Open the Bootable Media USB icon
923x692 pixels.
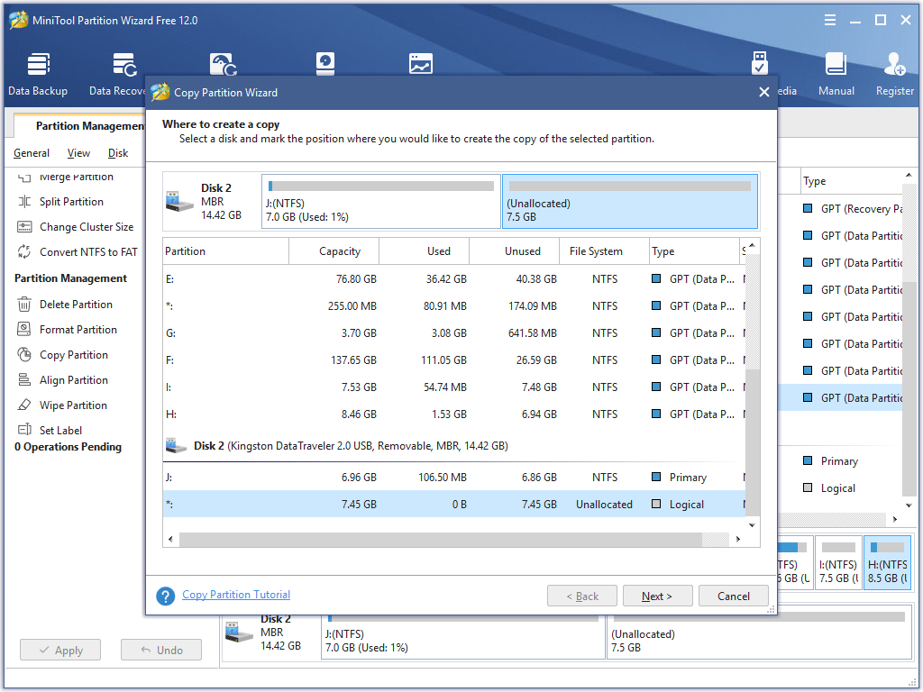point(759,63)
